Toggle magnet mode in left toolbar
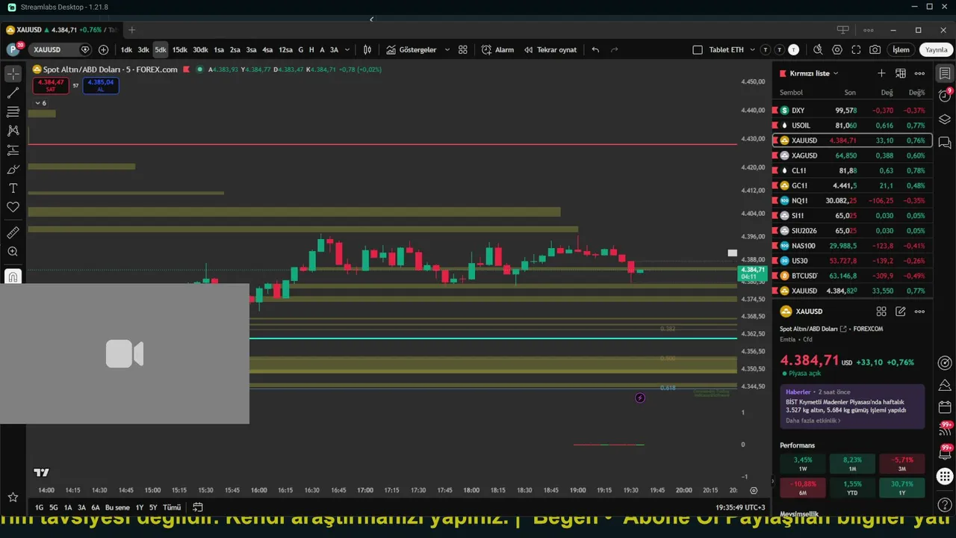 click(13, 277)
